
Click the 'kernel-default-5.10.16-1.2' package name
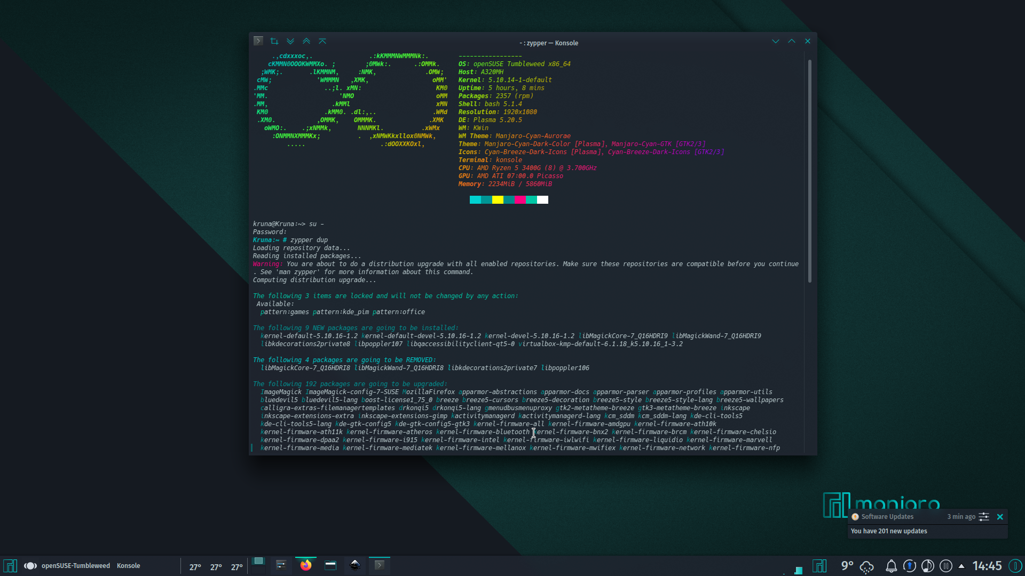click(x=309, y=336)
